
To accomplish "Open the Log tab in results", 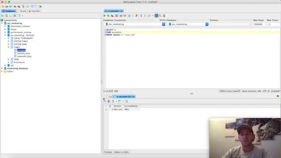I will pos(108,97).
